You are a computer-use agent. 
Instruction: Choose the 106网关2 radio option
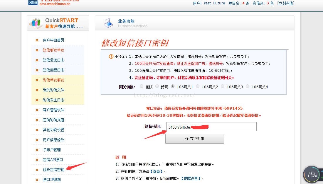(x=198, y=86)
